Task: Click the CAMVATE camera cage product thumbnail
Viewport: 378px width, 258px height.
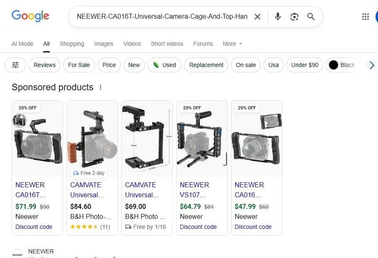Action: click(x=92, y=137)
